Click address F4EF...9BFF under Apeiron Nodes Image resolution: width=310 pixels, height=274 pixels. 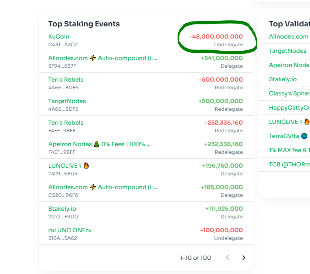(x=62, y=152)
